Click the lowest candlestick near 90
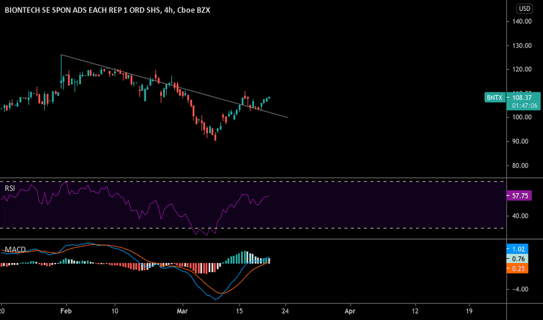This screenshot has height=320, width=543. 215,137
